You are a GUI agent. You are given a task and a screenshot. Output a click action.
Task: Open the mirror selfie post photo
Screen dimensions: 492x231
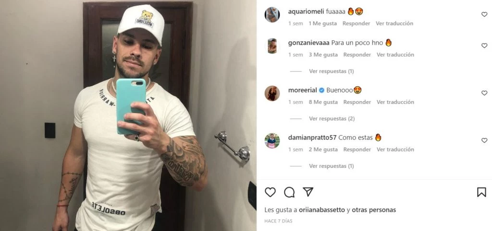(128, 115)
